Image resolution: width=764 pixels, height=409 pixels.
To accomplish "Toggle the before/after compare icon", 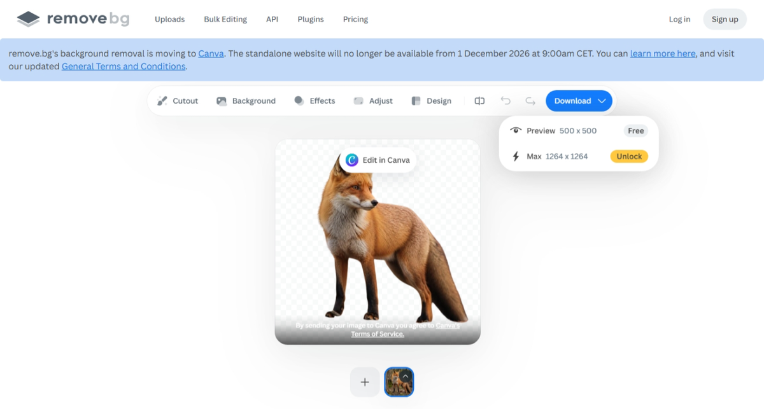I will pyautogui.click(x=479, y=101).
